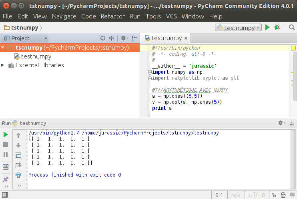The width and height of the screenshot is (297, 199).
Task: Open the inspector hector icon
Action: (283, 195)
